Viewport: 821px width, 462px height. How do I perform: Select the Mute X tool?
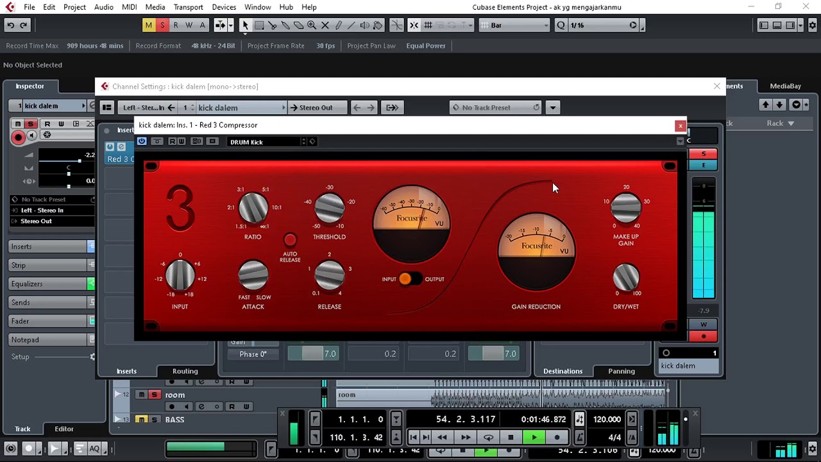click(325, 25)
